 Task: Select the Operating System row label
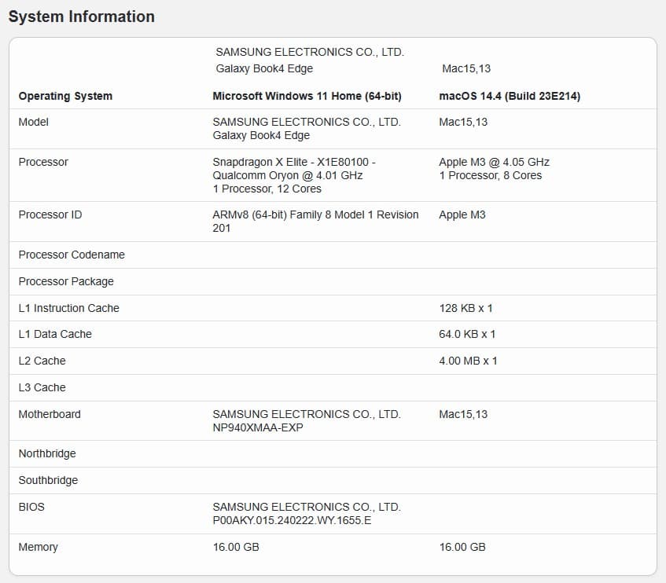click(x=65, y=96)
